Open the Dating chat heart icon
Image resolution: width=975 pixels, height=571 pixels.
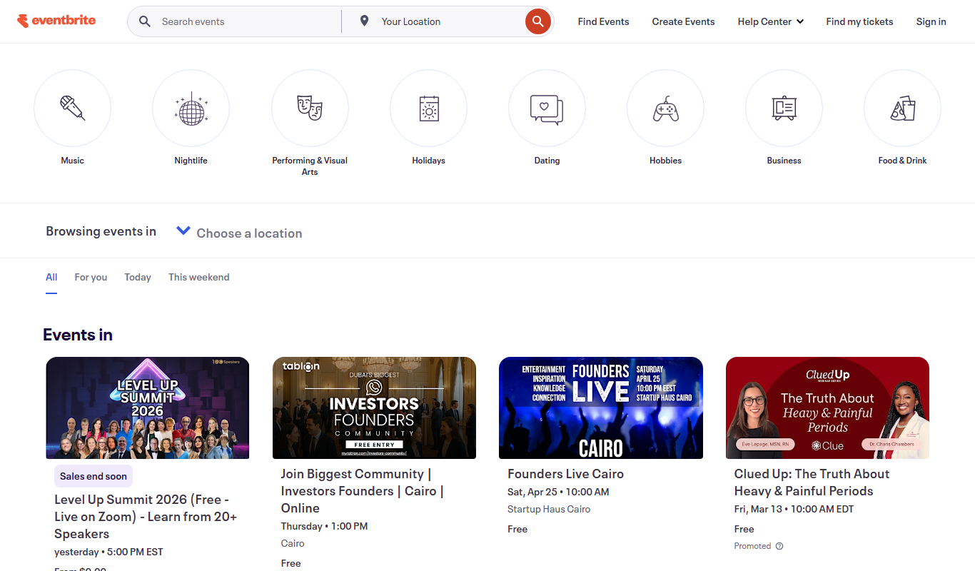[x=547, y=108]
